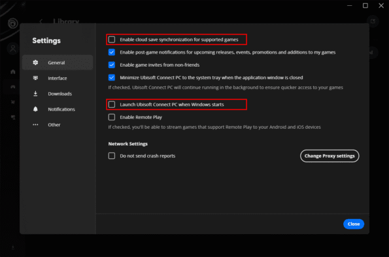The height and width of the screenshot is (257, 389).
Task: Enable Remote Play checkbox
Action: pos(112,117)
